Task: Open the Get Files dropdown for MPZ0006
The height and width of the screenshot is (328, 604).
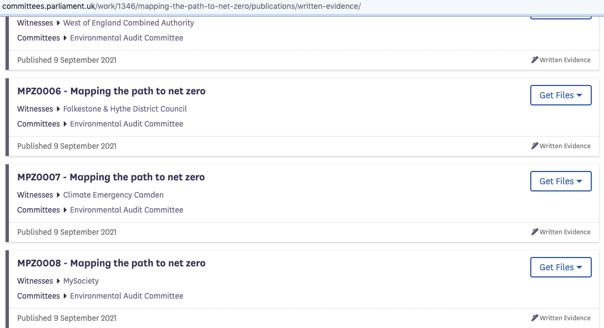Action: 561,95
